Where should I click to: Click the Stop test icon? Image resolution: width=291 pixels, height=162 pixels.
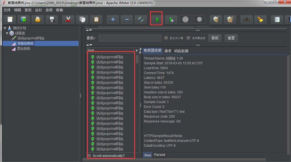(x=185, y=19)
